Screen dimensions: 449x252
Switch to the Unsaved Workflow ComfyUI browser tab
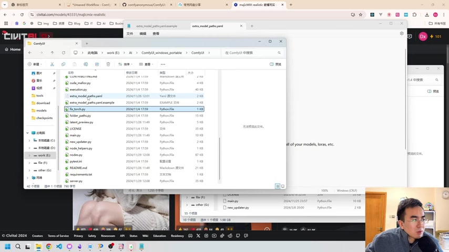pyautogui.click(x=91, y=5)
